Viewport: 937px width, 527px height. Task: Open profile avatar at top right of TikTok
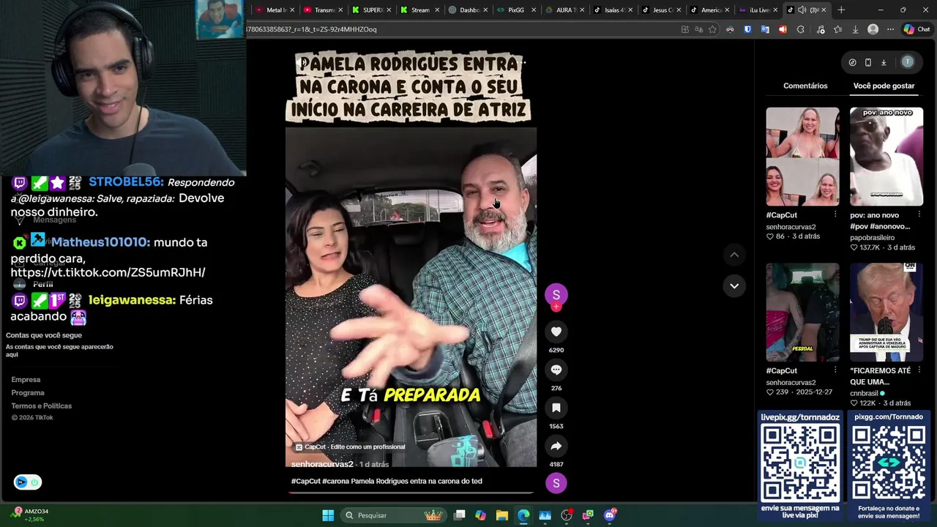(908, 62)
